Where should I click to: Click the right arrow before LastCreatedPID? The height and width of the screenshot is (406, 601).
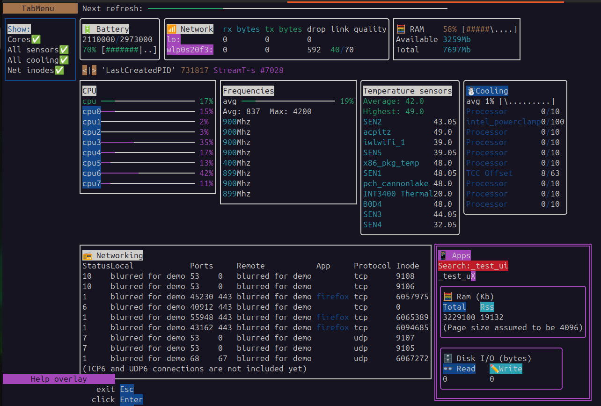coord(94,70)
